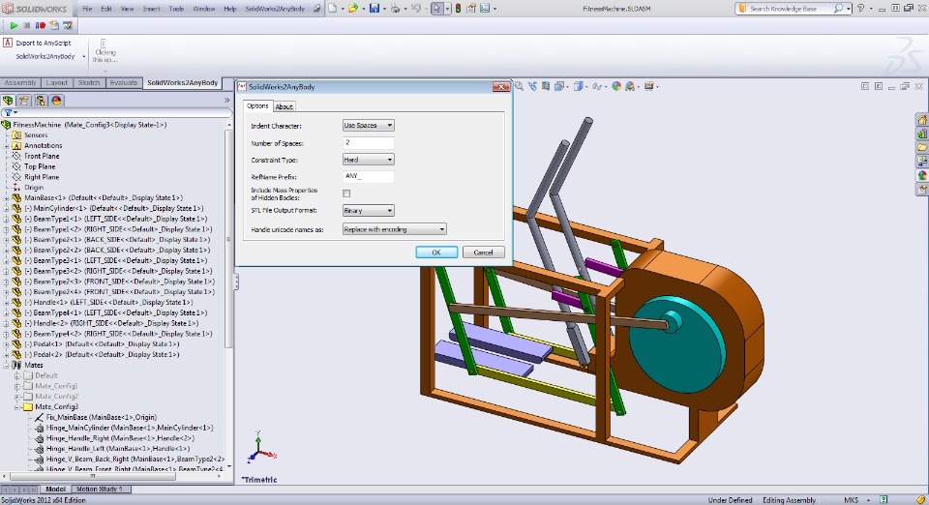Click the Open folder icon in toolbar
This screenshot has width=929, height=505.
click(353, 9)
